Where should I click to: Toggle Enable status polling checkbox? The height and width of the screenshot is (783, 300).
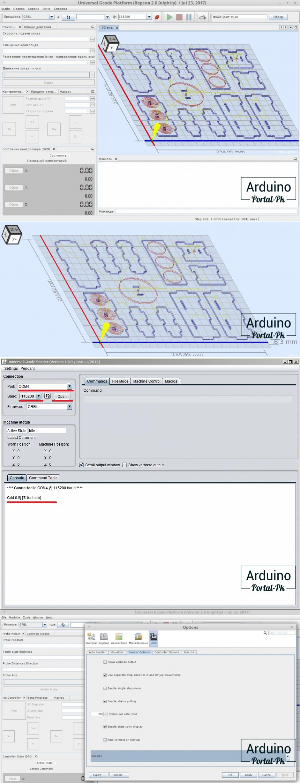click(105, 701)
